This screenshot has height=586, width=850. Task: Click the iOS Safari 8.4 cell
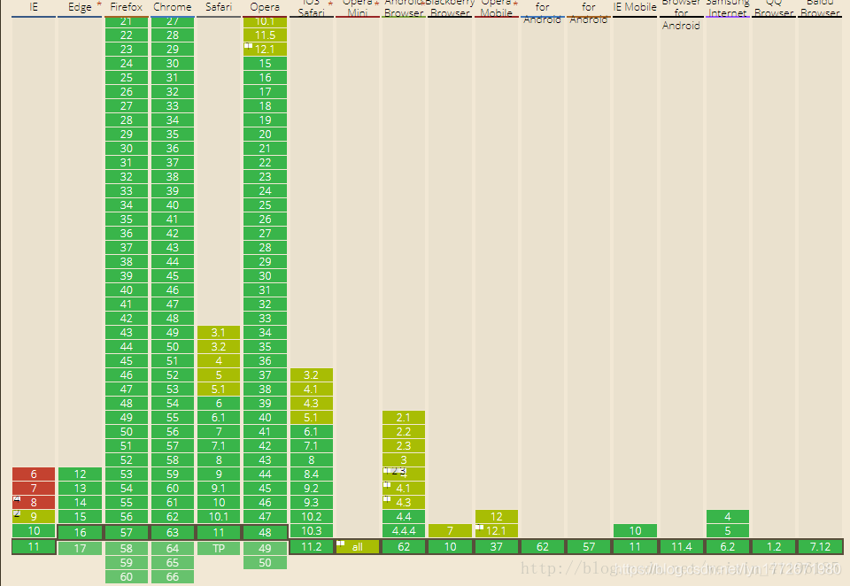(x=311, y=474)
